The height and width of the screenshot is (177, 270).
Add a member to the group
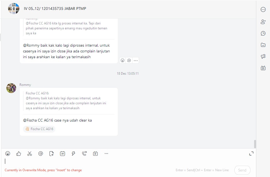click(263, 22)
